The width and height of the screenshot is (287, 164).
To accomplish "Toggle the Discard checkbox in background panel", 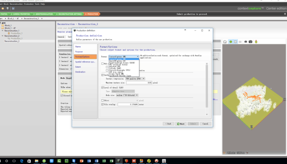I will [62, 95].
